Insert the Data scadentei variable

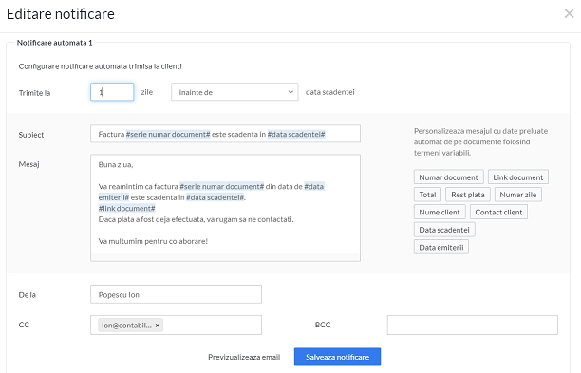pyautogui.click(x=444, y=230)
